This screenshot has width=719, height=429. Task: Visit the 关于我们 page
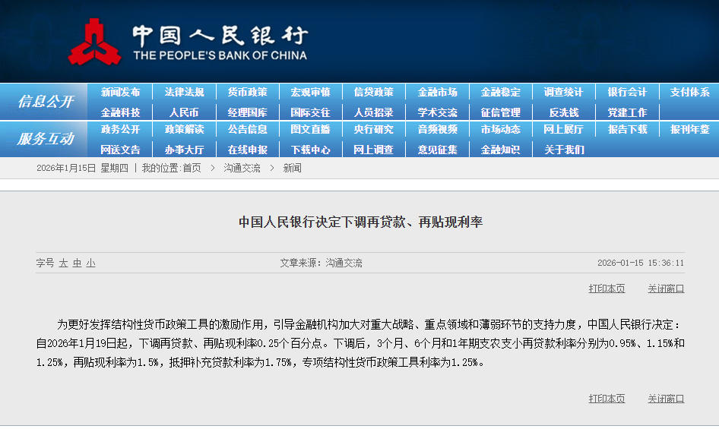tap(563, 150)
